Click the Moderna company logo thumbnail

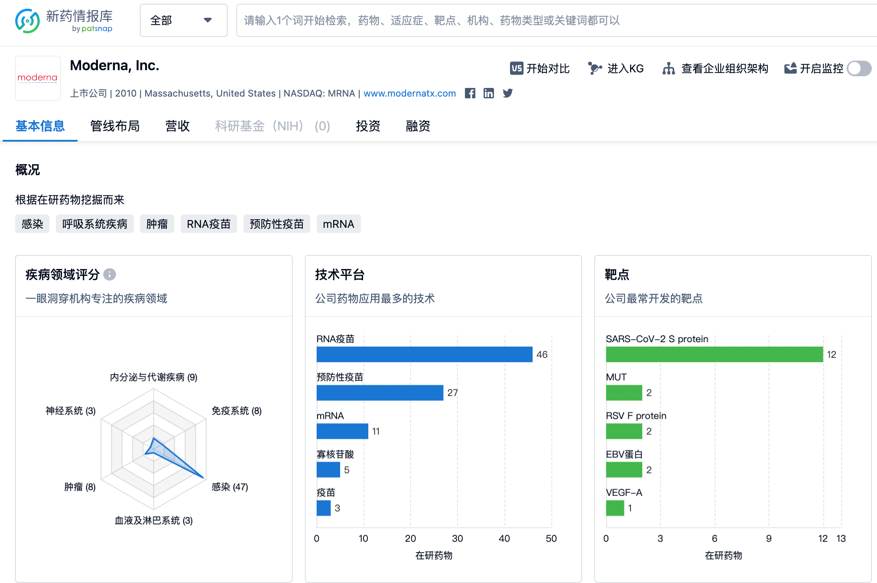point(38,78)
